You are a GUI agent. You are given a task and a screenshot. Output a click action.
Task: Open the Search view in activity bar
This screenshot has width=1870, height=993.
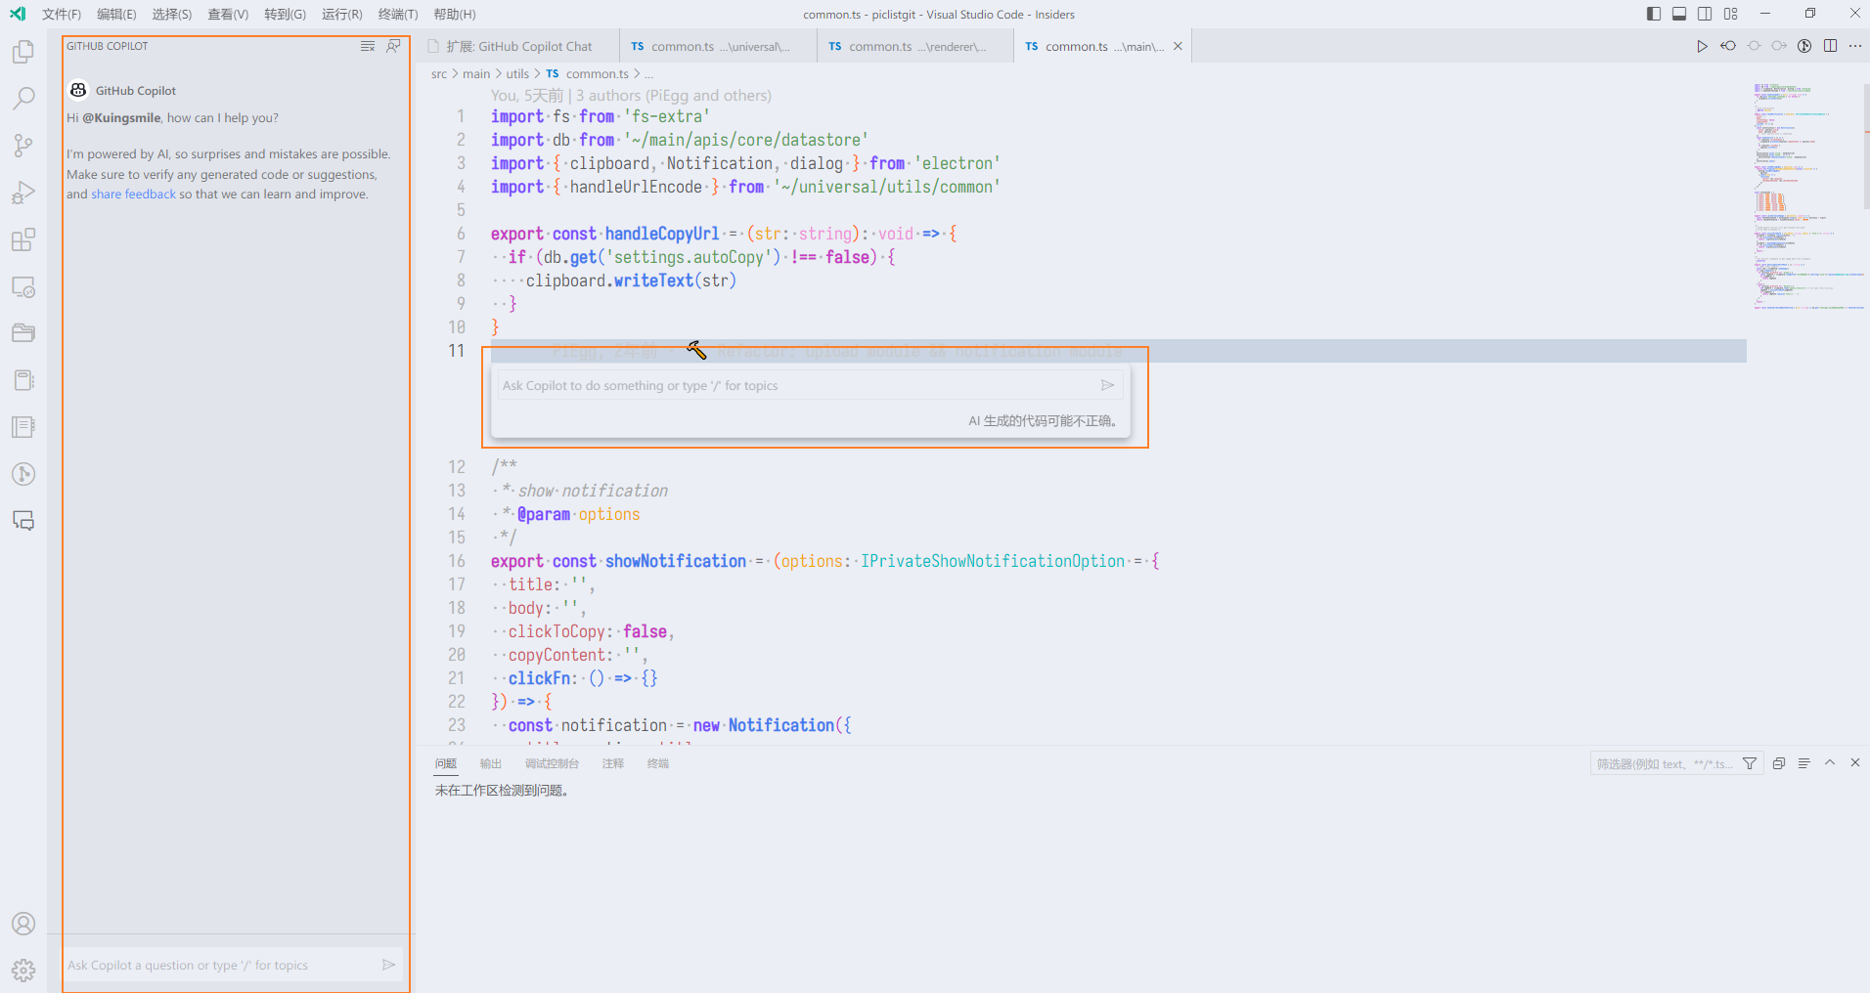point(23,99)
